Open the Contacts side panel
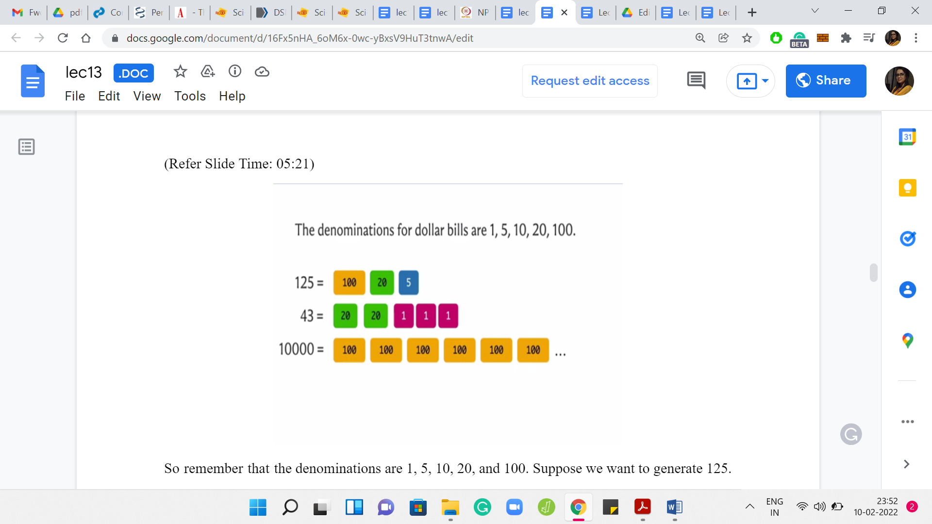 (x=907, y=290)
